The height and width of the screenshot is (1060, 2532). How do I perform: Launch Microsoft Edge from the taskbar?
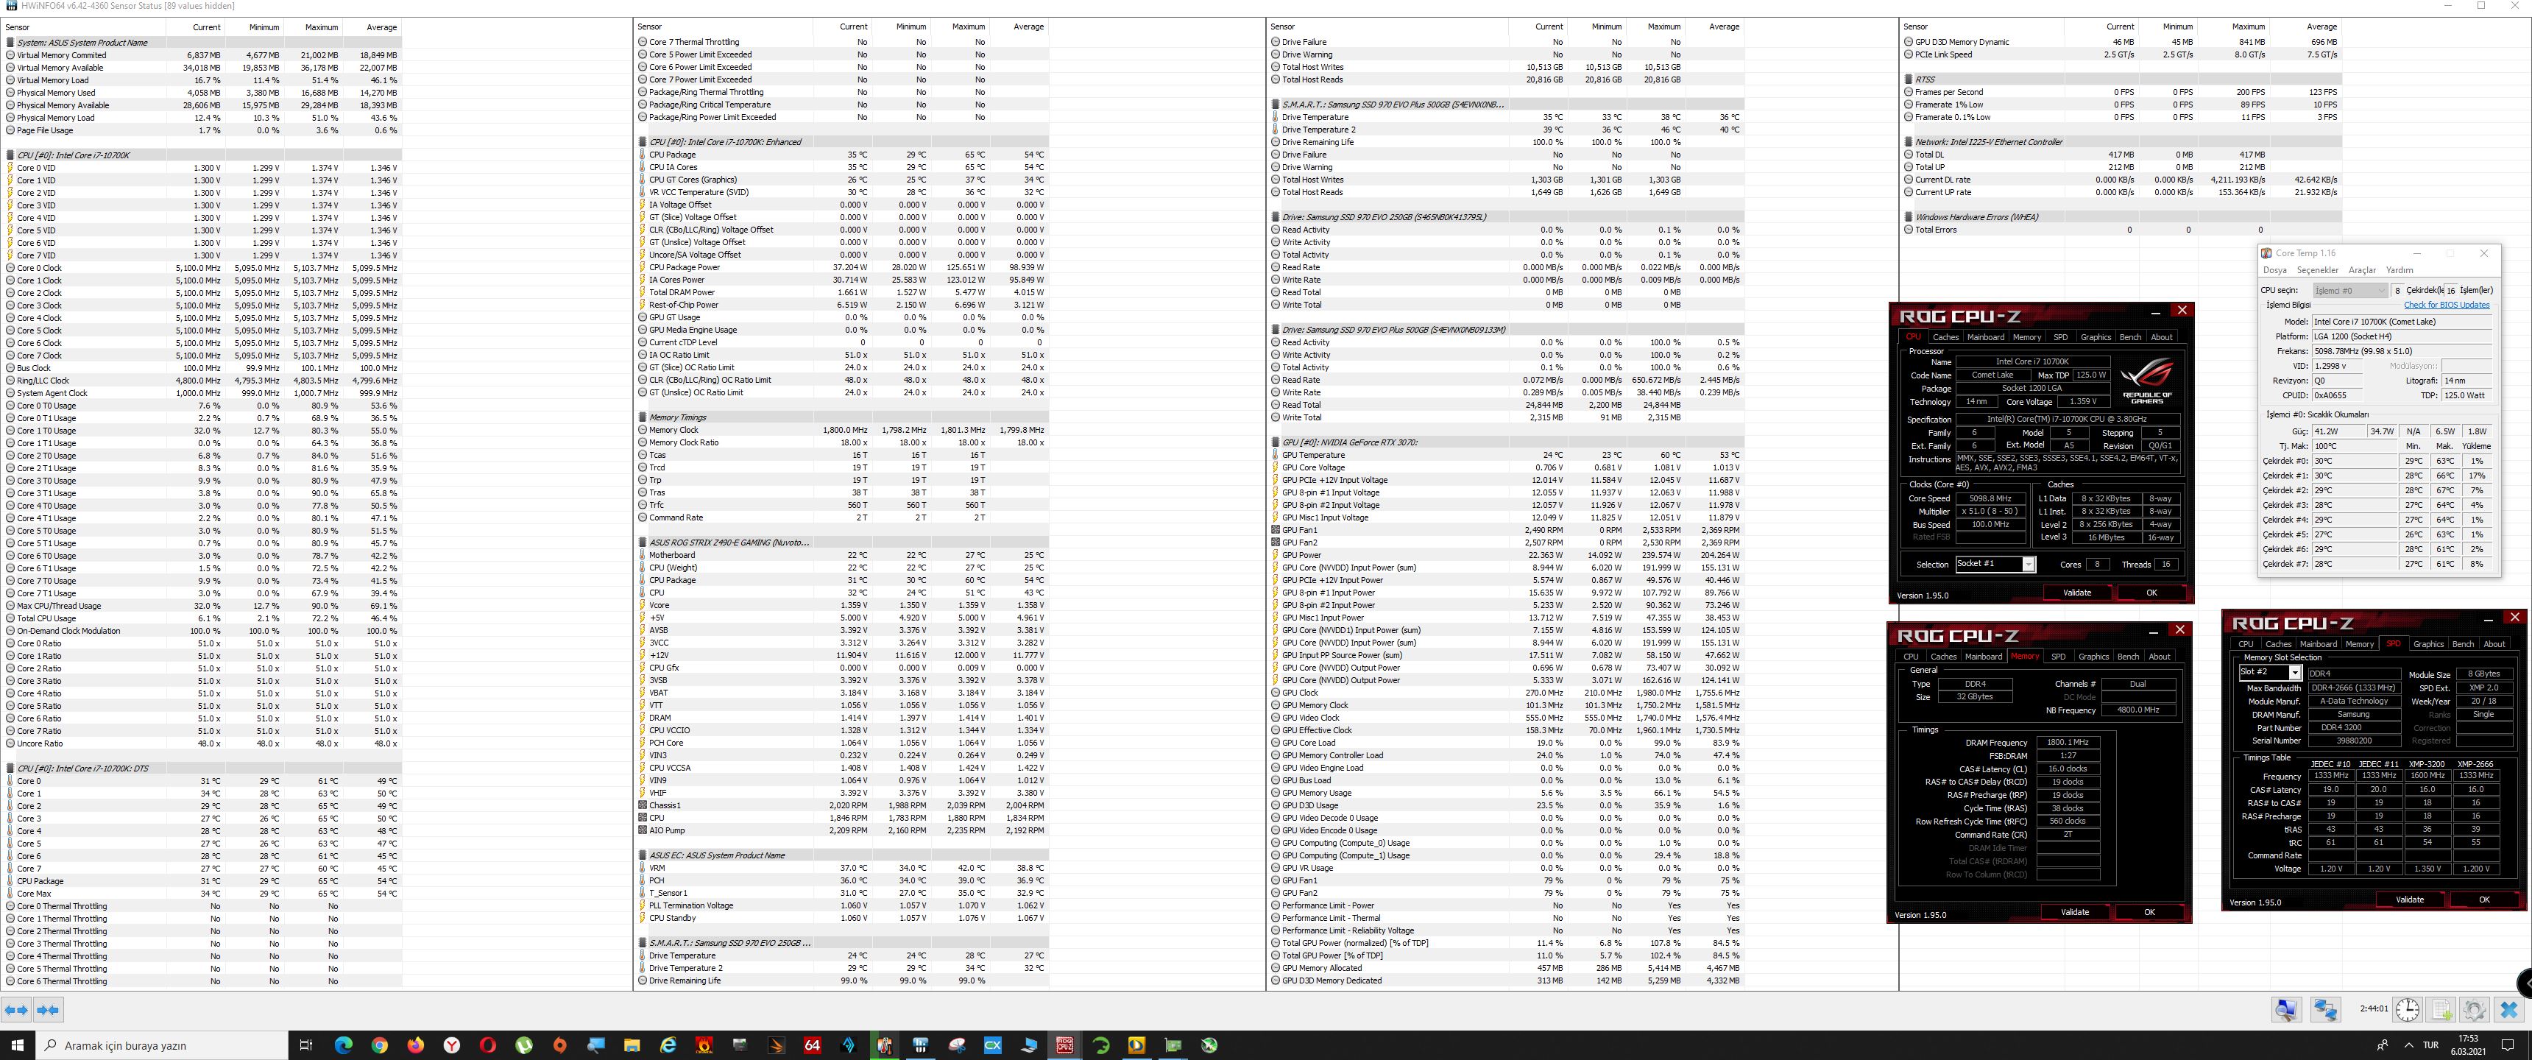[343, 1045]
